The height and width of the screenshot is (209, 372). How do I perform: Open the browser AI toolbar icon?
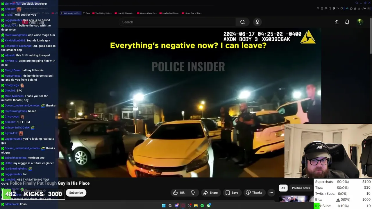pyautogui.click(x=364, y=8)
